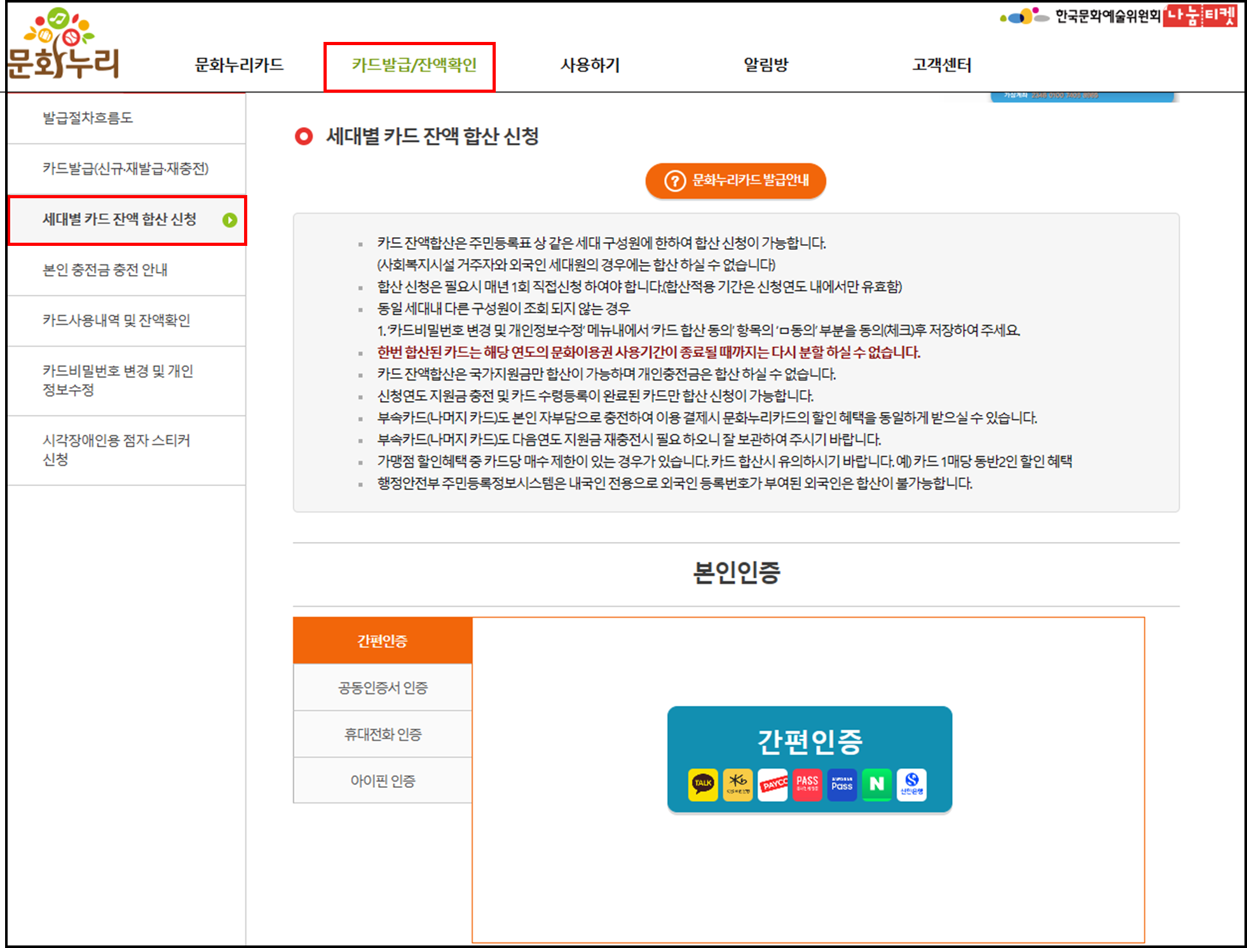Screen dimensions: 1247x948
Task: Click the green arrow next to 세대별 카드 잔액 합산 신청
Action: point(229,220)
